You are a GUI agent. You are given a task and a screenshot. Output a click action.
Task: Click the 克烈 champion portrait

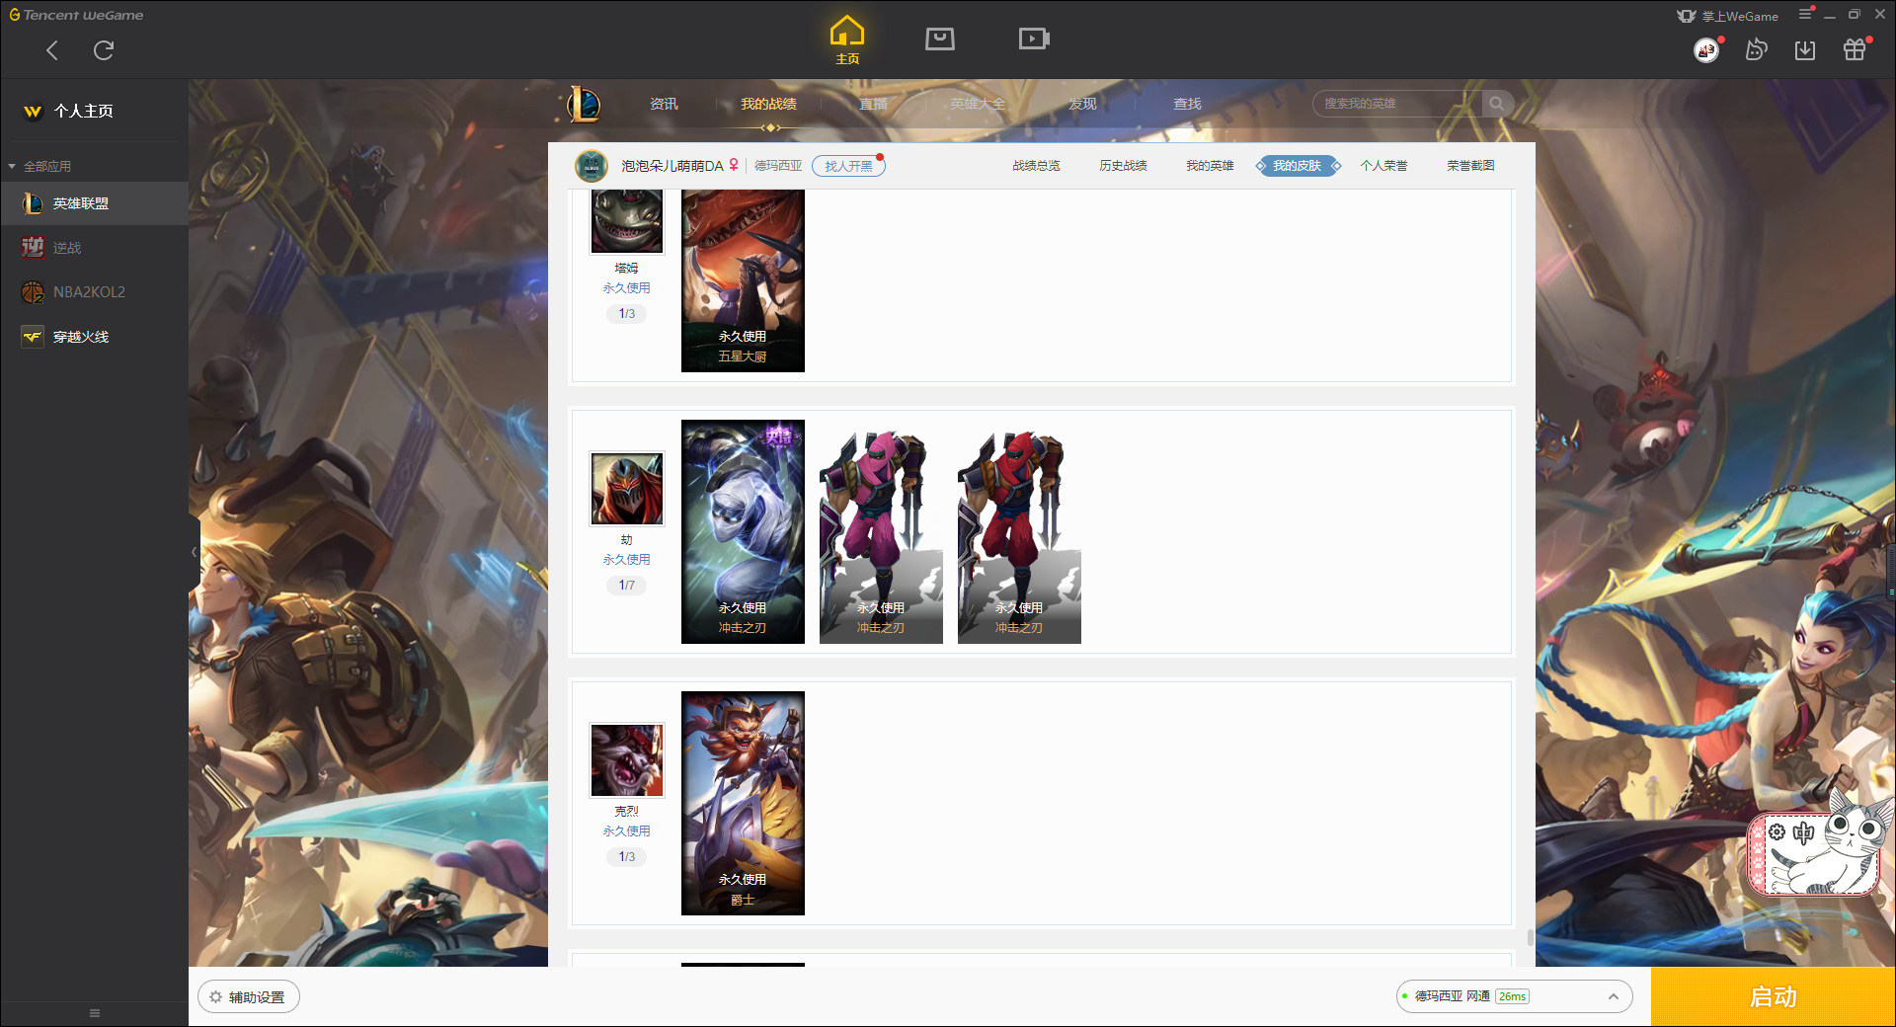click(x=627, y=760)
